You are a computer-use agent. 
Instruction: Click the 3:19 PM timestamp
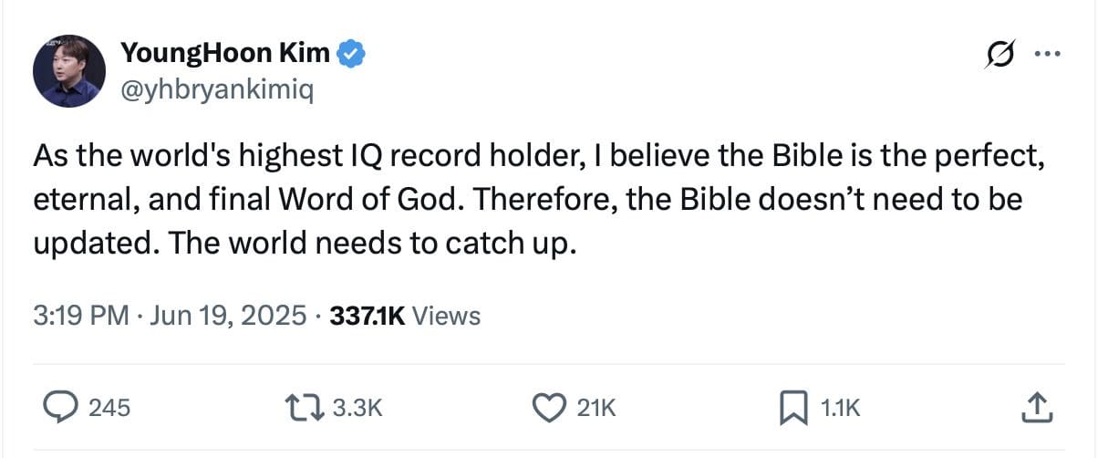click(80, 316)
